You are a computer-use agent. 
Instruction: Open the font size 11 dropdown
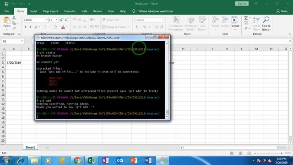pyautogui.click(x=57, y=20)
